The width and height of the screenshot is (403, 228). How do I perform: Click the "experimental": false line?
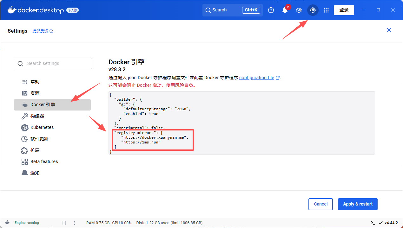(140, 128)
